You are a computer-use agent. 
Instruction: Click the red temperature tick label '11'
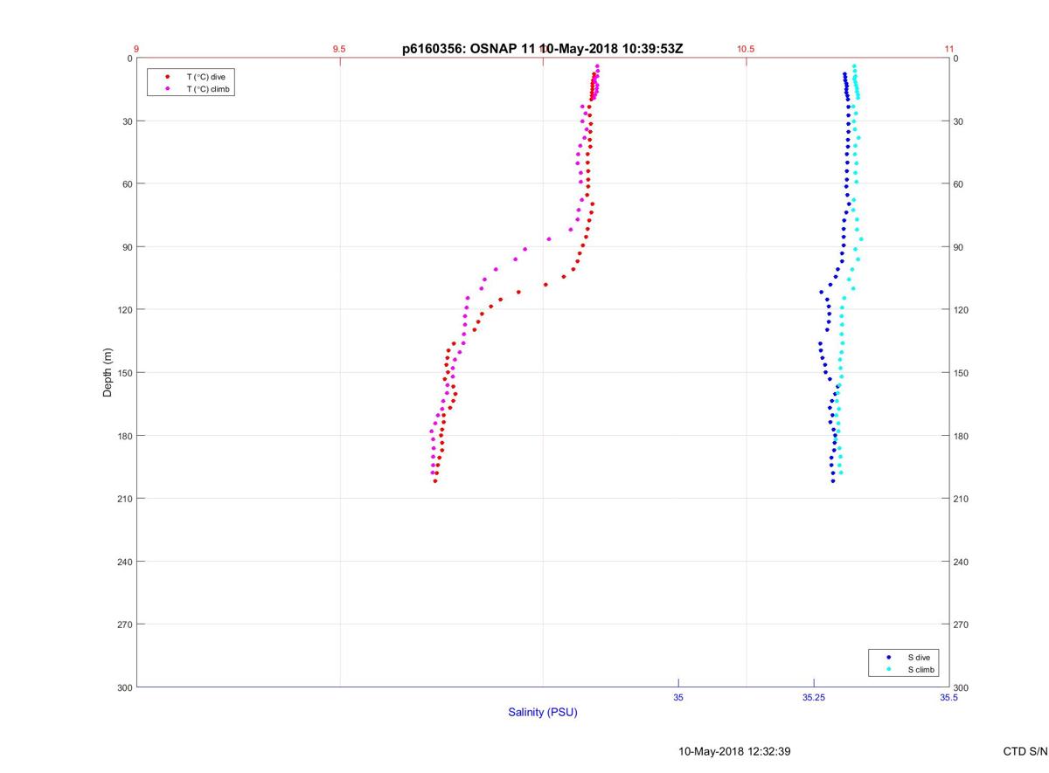pyautogui.click(x=948, y=49)
